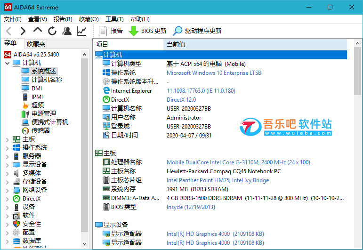Click BIOS 更新 green arrow button
363x250 pixels.
pyautogui.click(x=148, y=31)
